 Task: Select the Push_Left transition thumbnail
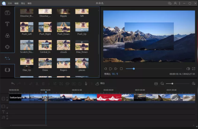tap(27, 27)
